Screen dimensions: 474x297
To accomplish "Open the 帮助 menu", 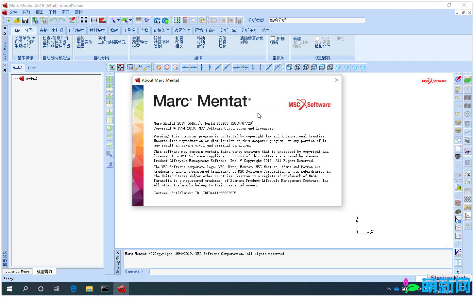I will point(78,12).
